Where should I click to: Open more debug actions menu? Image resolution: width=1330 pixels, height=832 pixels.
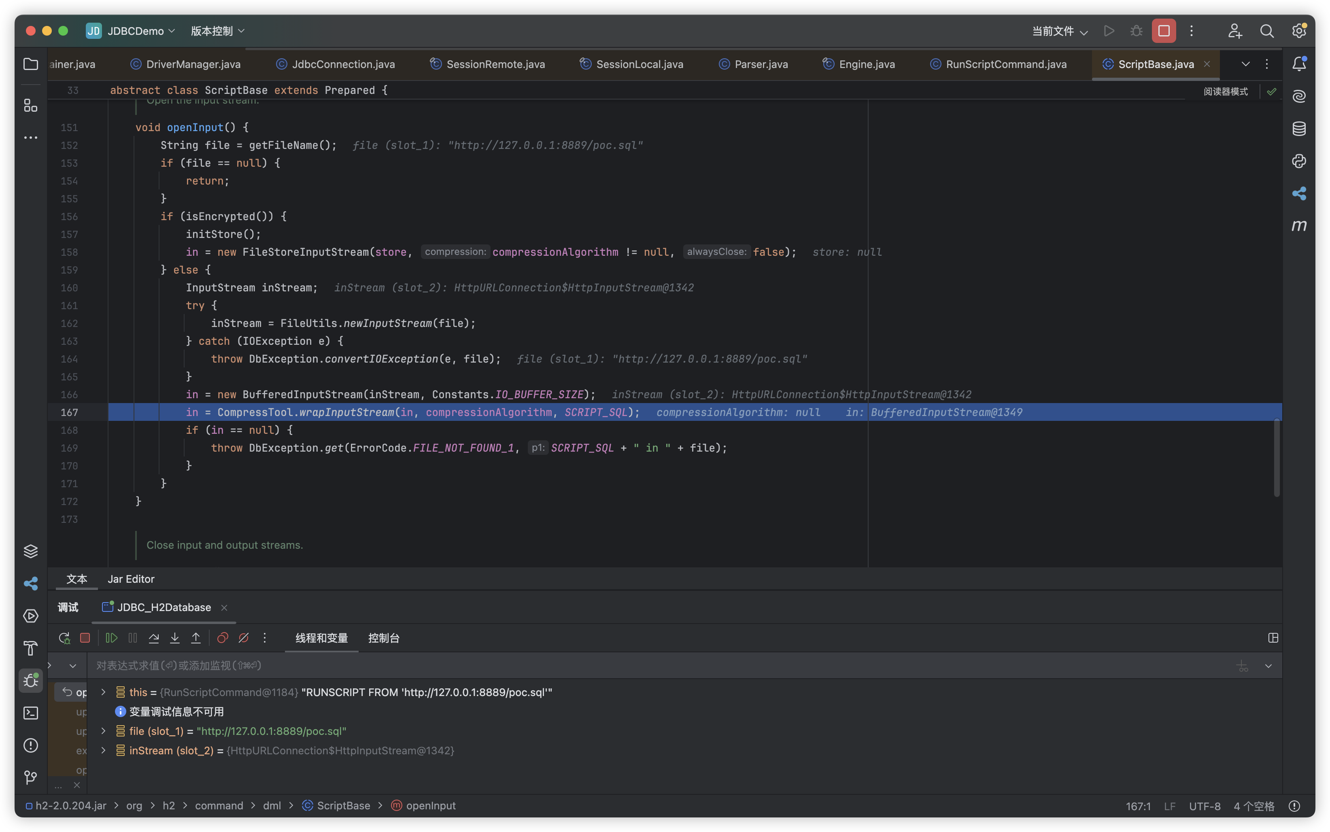coord(265,638)
